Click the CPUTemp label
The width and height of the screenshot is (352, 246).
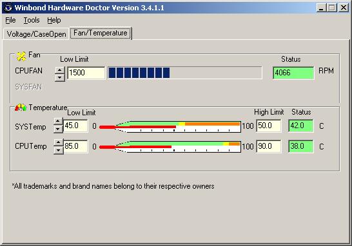click(x=31, y=146)
